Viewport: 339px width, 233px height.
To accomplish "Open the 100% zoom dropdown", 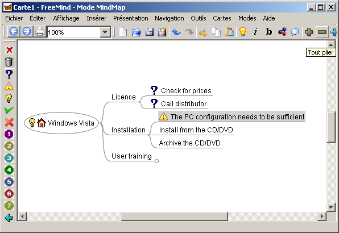I will point(105,32).
